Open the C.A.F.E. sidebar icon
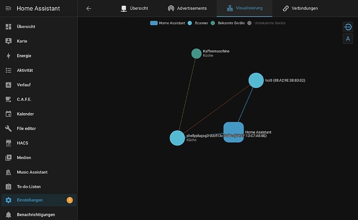The width and height of the screenshot is (358, 220). point(8,99)
